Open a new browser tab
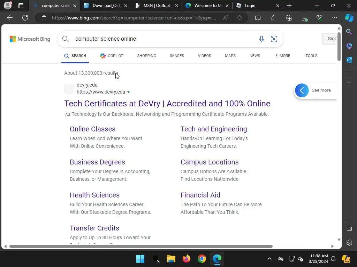 point(289,6)
